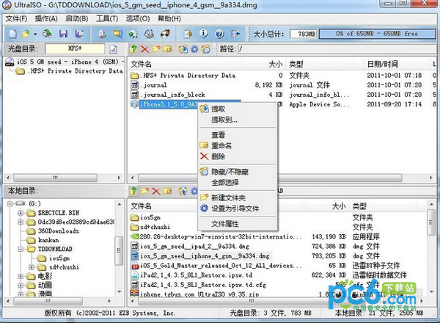The height and width of the screenshot is (323, 440).
Task: Click gear Set Boot File icon in disc toolbar
Action: pyautogui.click(x=194, y=49)
